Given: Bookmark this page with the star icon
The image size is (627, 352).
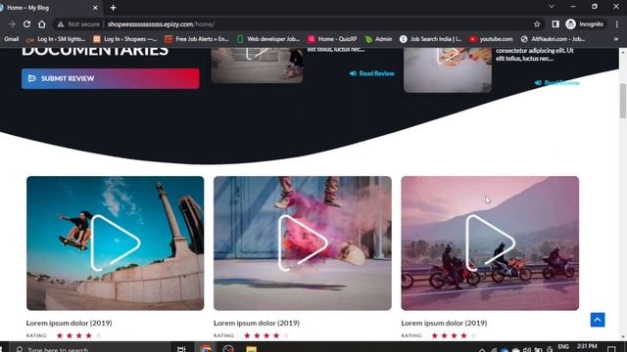Looking at the screenshot, I should point(537,24).
